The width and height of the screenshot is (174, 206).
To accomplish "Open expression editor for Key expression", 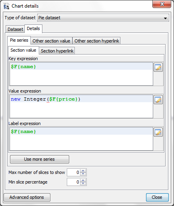I will pyautogui.click(x=158, y=67).
